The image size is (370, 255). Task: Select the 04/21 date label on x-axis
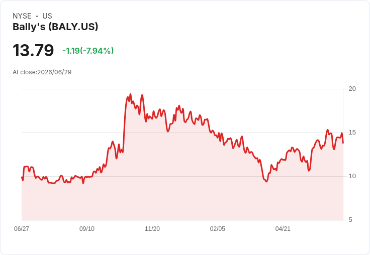point(283,228)
